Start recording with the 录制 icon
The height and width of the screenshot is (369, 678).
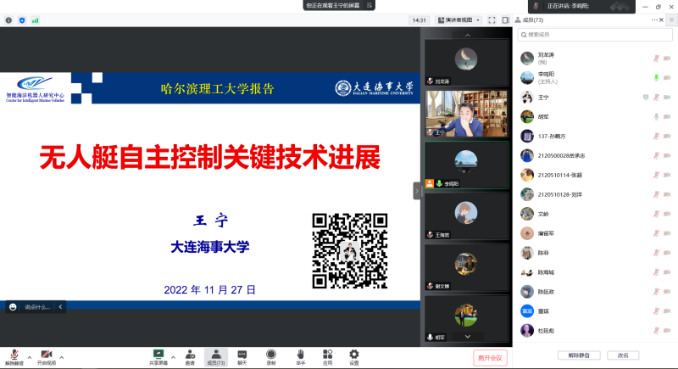click(x=271, y=354)
